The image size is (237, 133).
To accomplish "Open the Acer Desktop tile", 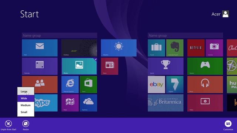I will click(79, 48).
